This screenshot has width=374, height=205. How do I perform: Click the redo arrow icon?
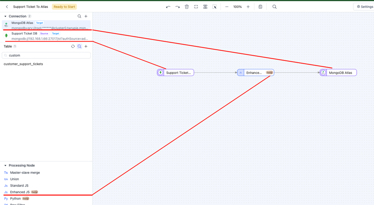click(177, 7)
